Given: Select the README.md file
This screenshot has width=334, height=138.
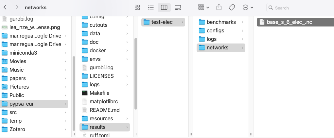Looking at the screenshot, I should point(105,110).
